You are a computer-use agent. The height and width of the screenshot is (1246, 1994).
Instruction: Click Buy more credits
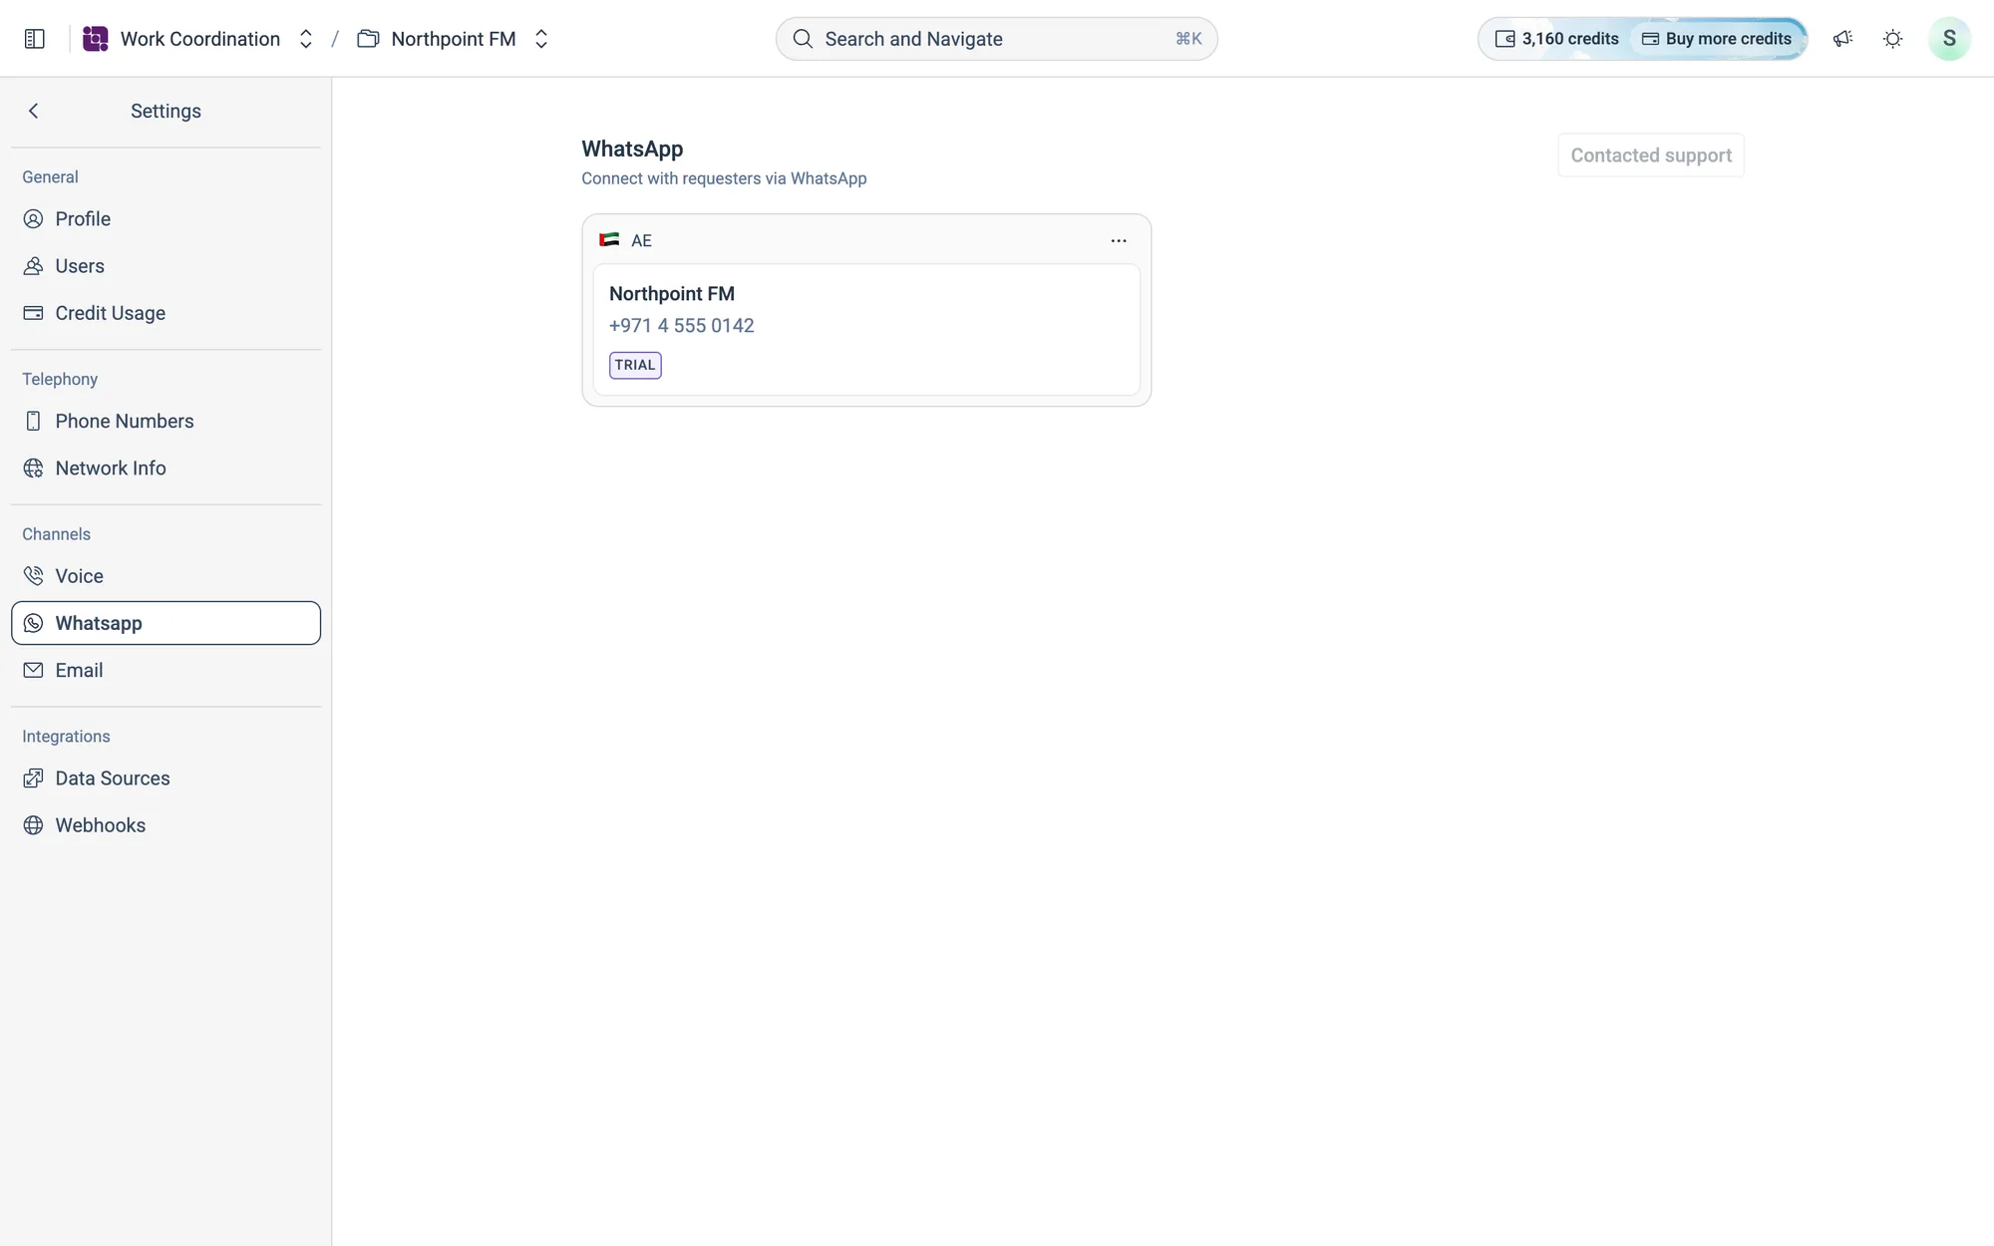click(1717, 39)
